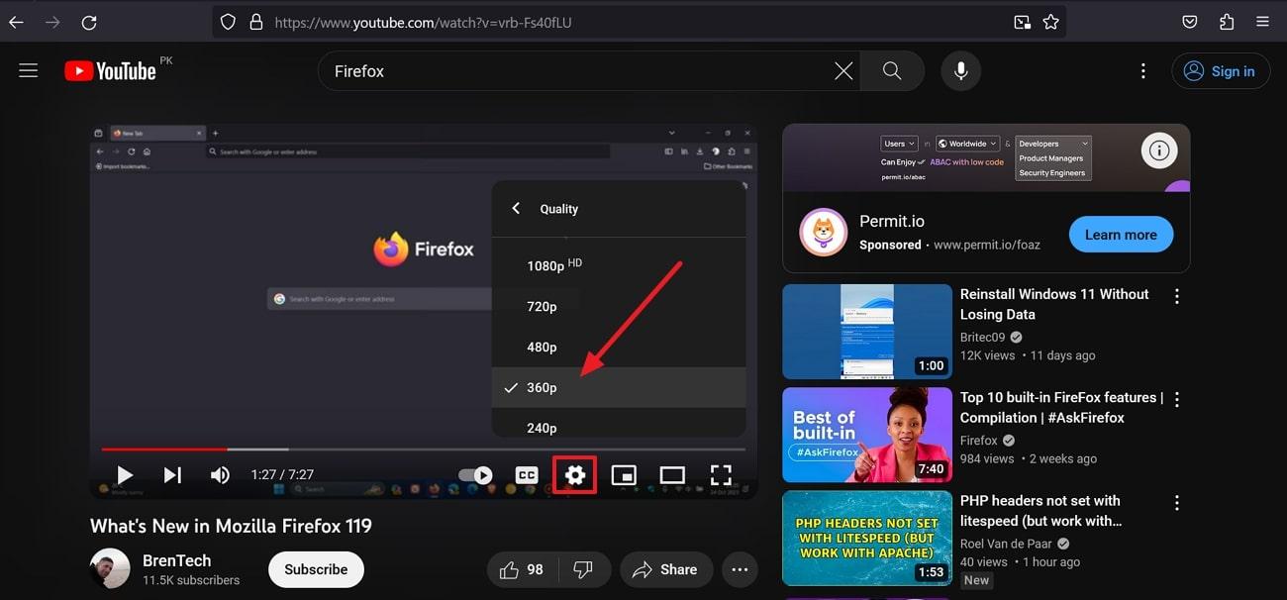Select 720p quality
Screen dimensions: 1287x600
[x=619, y=306]
